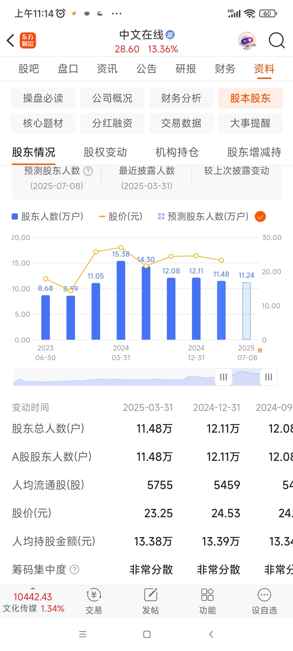
Task: Select 股本股东 section
Action: click(250, 98)
